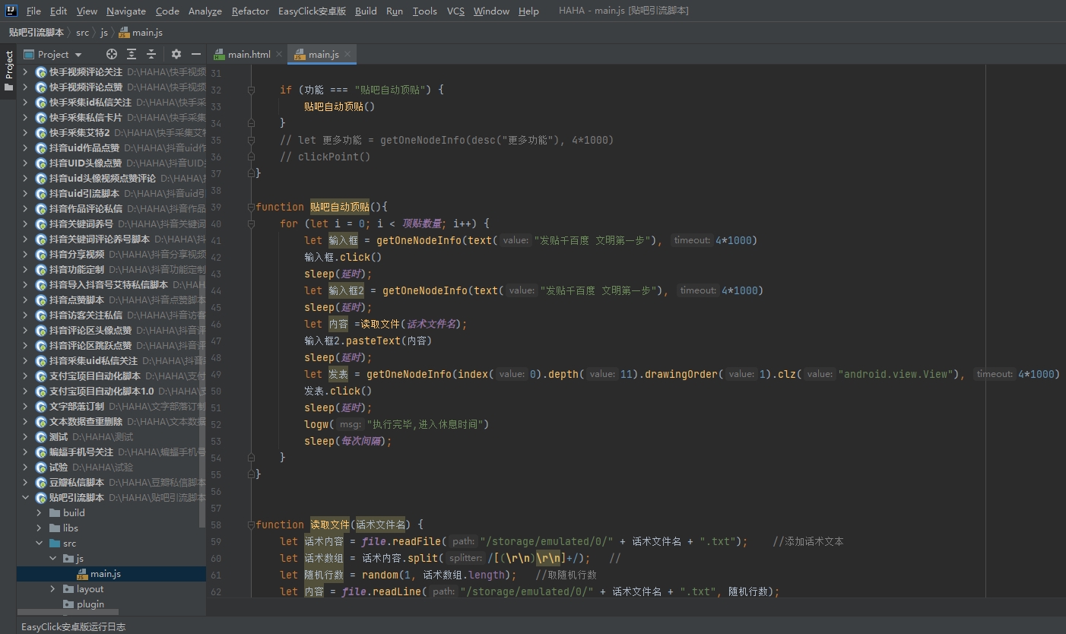
Task: Open the Navigate menu
Action: 126,11
